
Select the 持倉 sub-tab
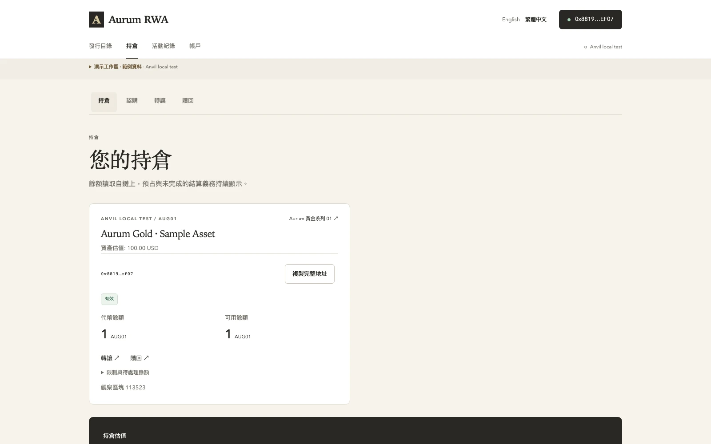click(x=104, y=102)
